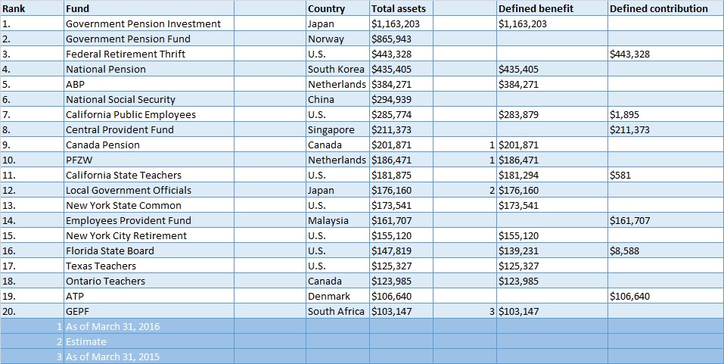Click the 'Malaysia' country cell

point(337,220)
